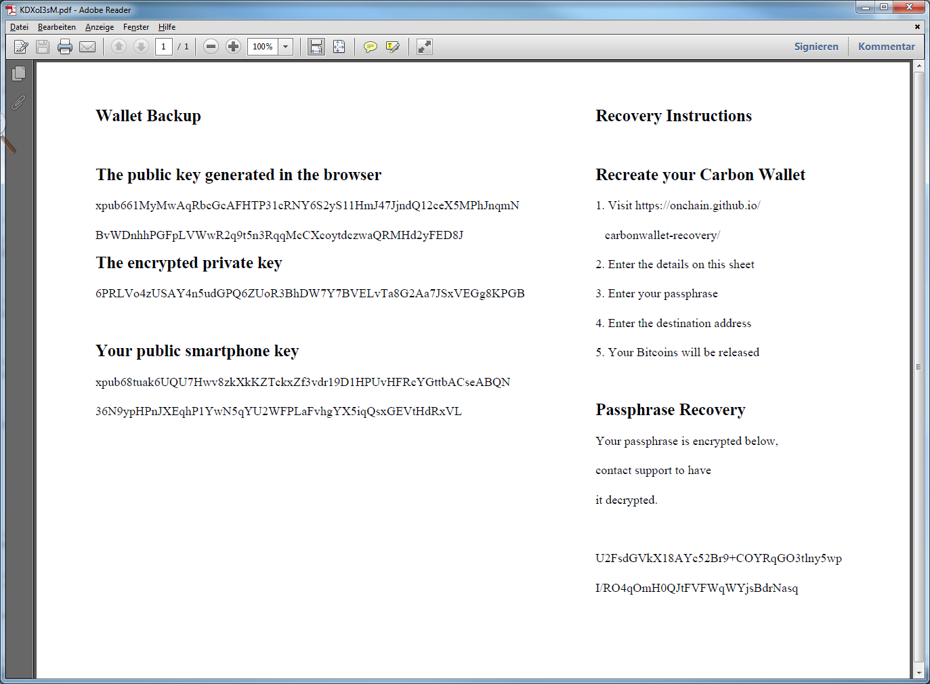The width and height of the screenshot is (930, 684).
Task: Switch to read mode with the expand icon
Action: [424, 47]
